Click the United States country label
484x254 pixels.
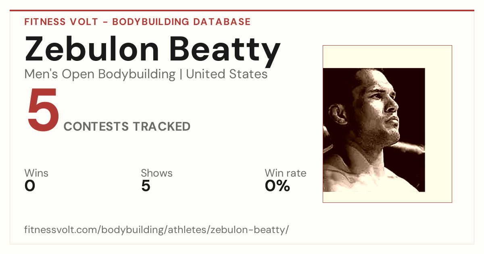click(227, 74)
